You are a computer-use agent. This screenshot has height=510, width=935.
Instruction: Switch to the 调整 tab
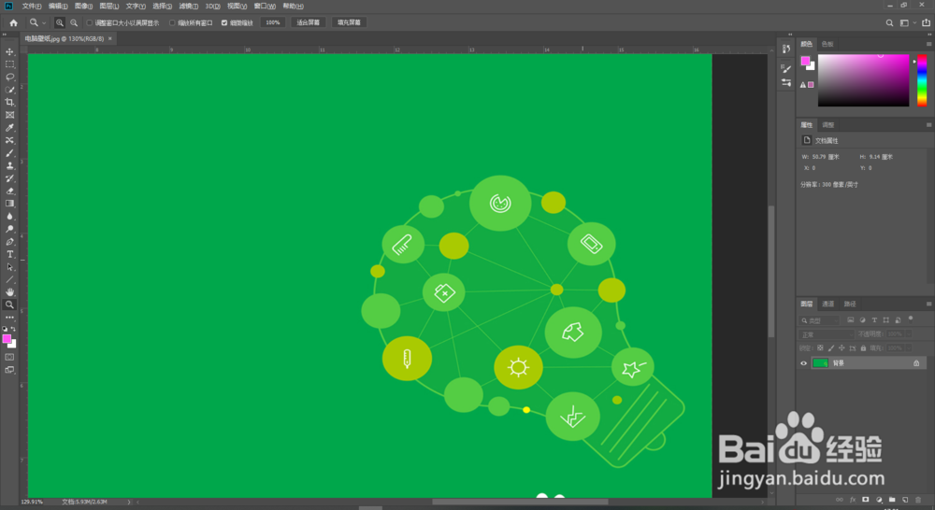pos(828,125)
